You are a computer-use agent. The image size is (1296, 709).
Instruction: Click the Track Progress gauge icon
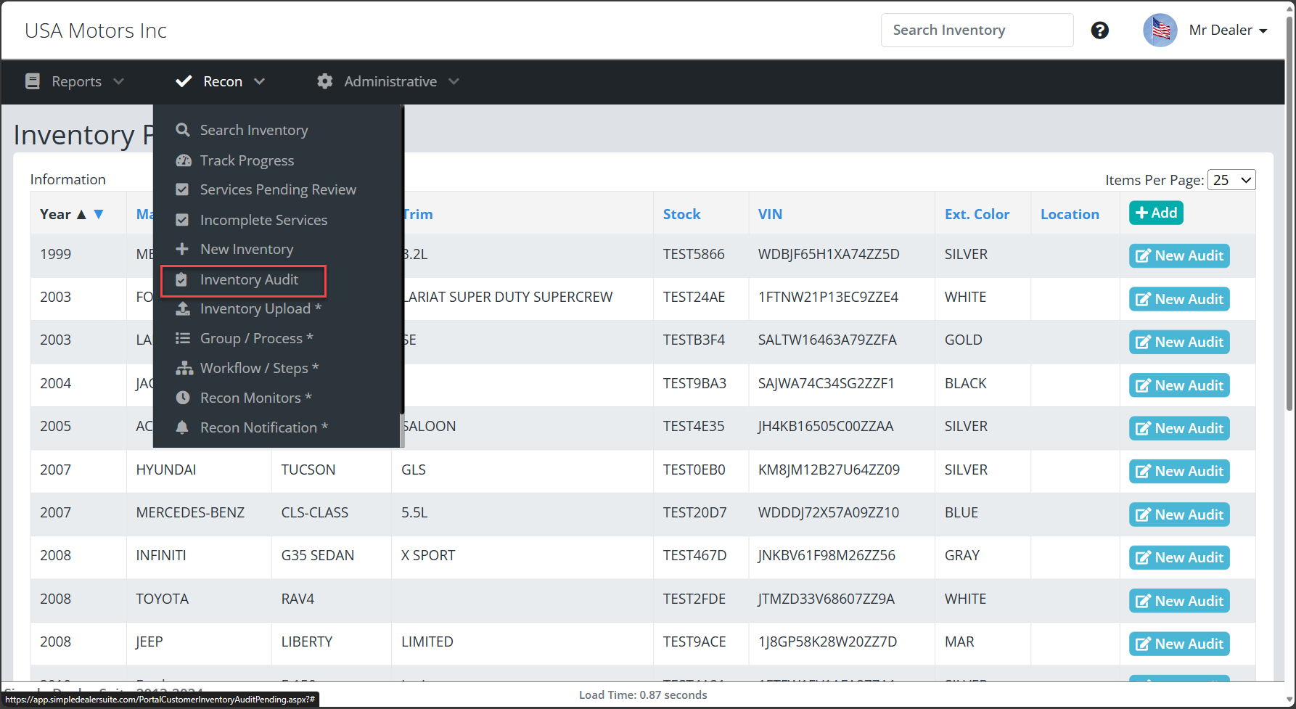[x=183, y=160]
